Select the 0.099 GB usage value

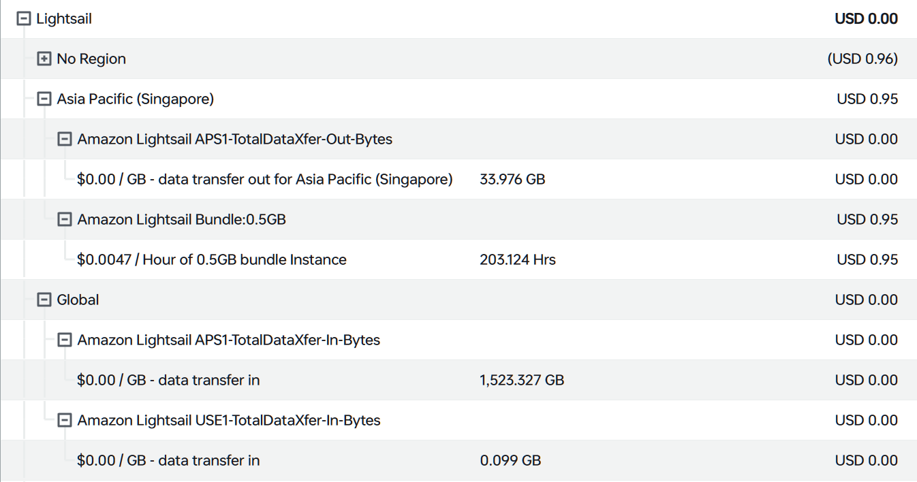510,461
